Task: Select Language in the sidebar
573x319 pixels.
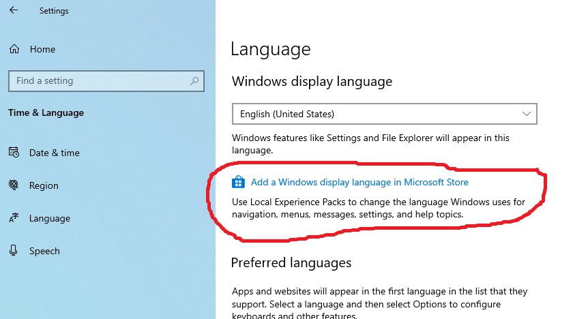Action: point(50,218)
